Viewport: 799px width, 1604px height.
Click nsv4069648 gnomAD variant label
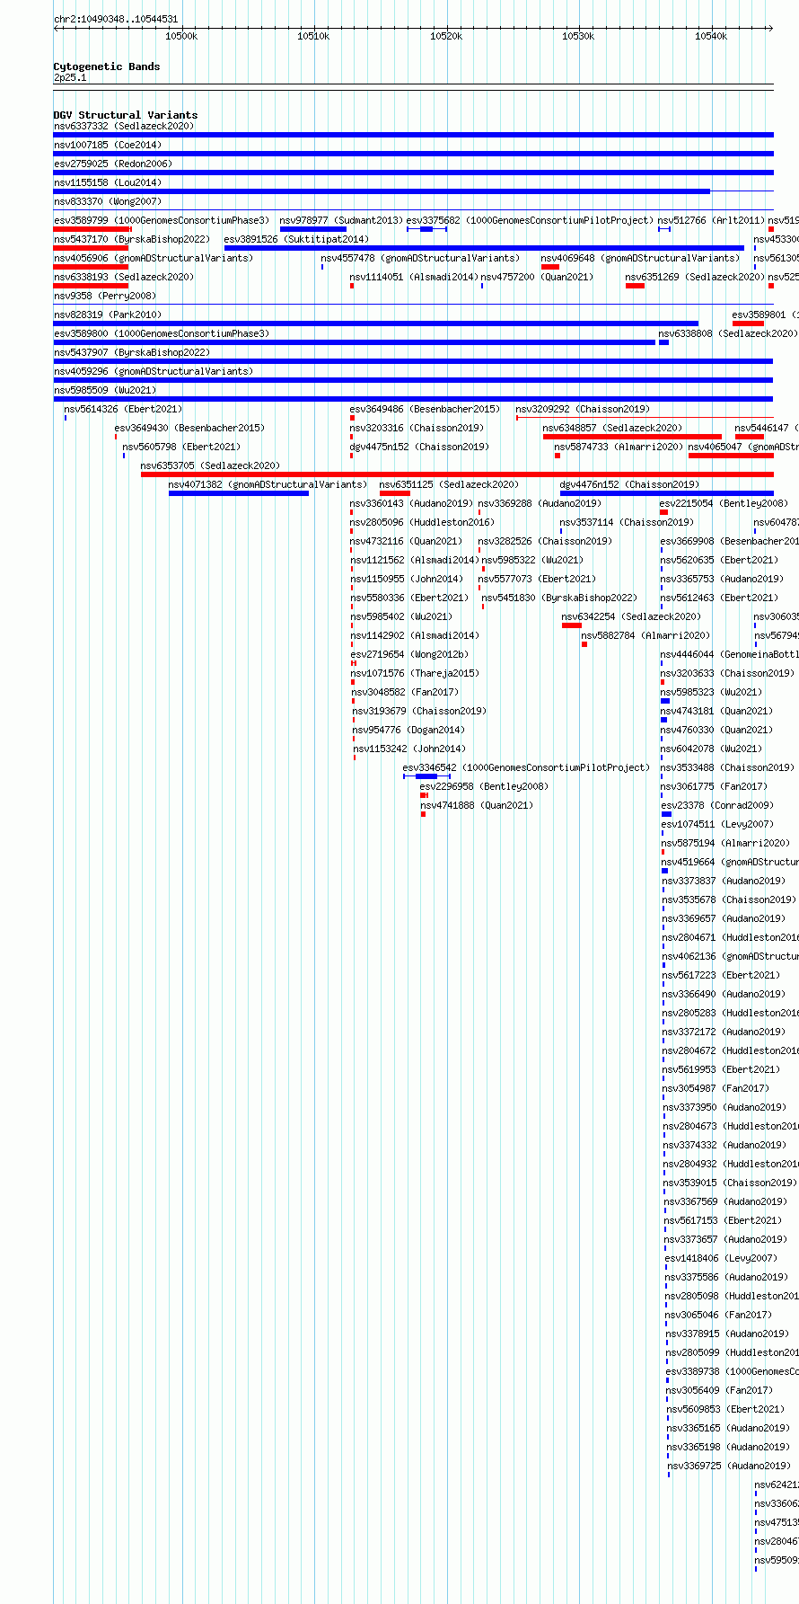tap(641, 259)
